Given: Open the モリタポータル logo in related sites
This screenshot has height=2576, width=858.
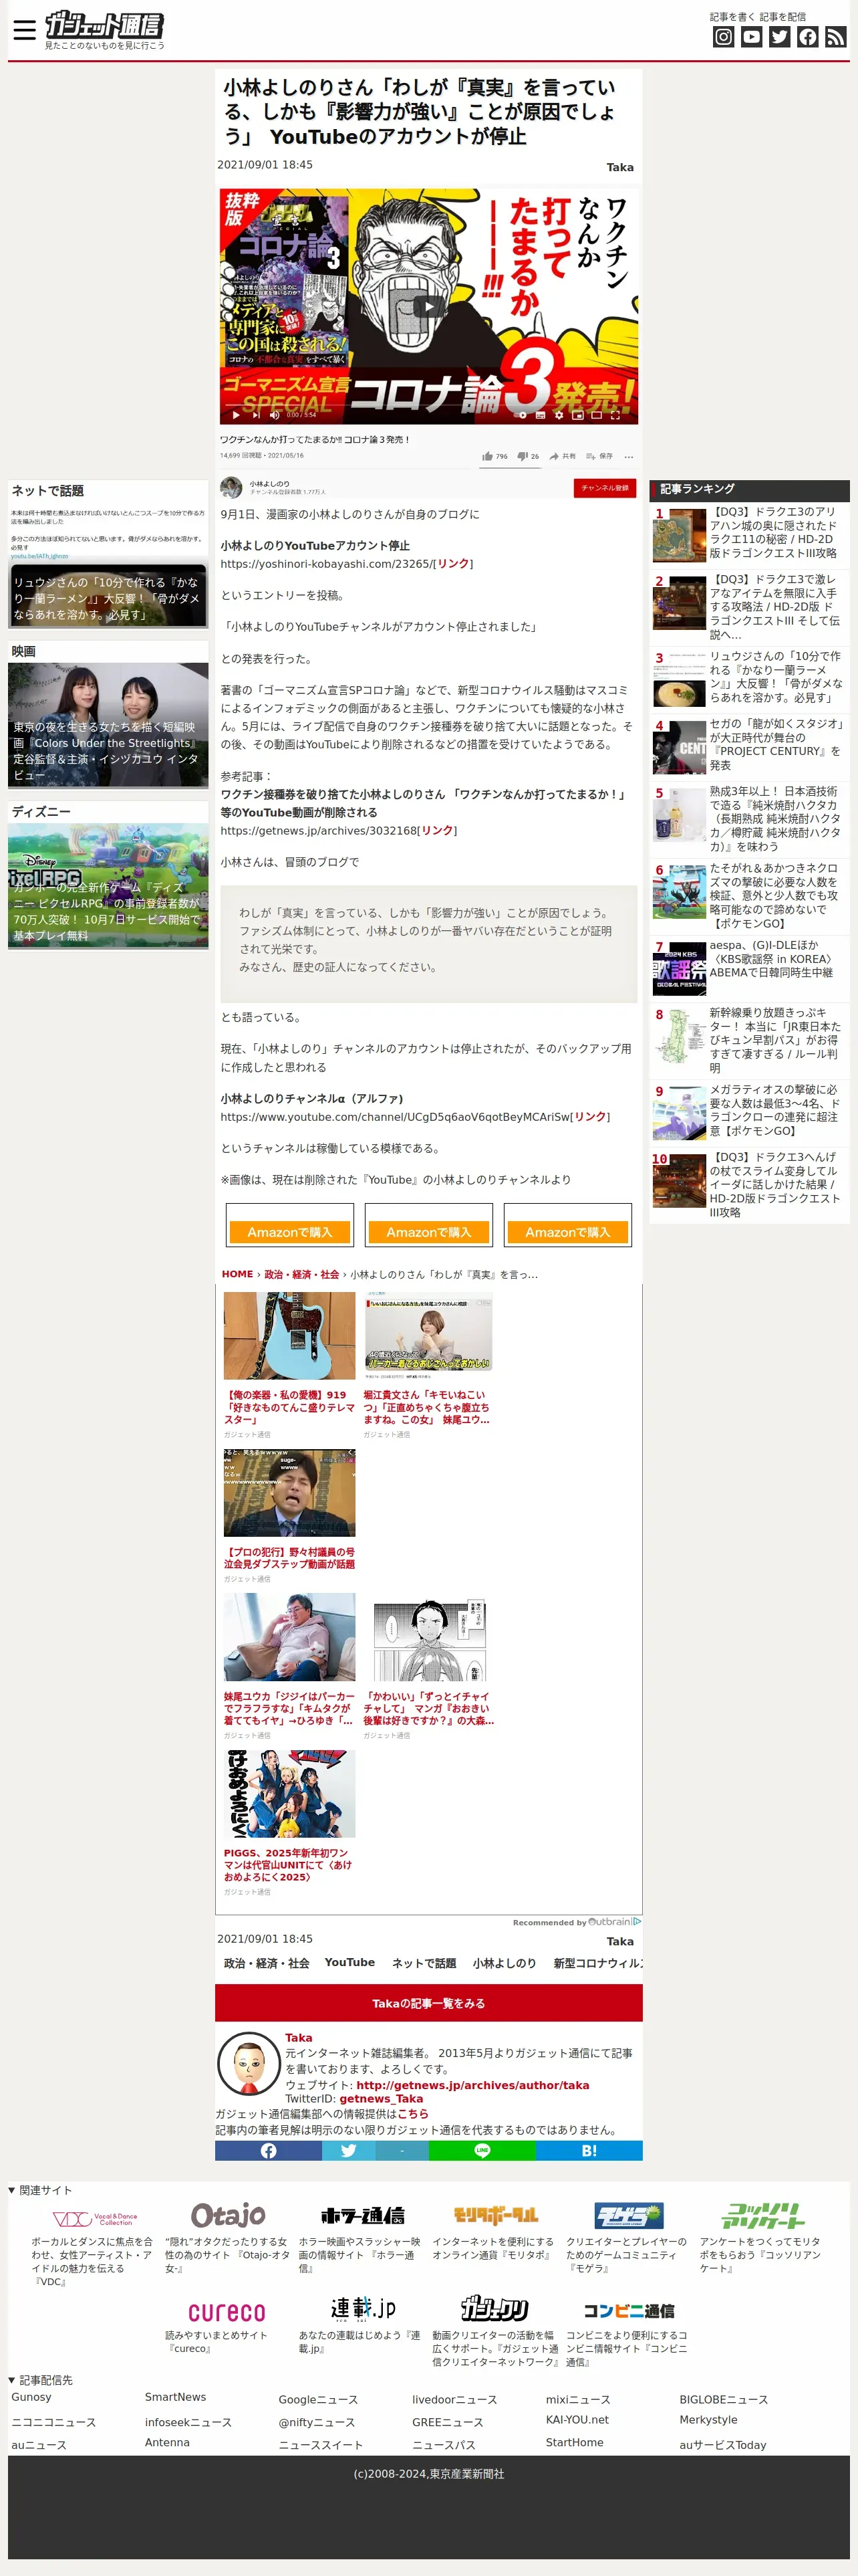Looking at the screenshot, I should [x=495, y=2216].
